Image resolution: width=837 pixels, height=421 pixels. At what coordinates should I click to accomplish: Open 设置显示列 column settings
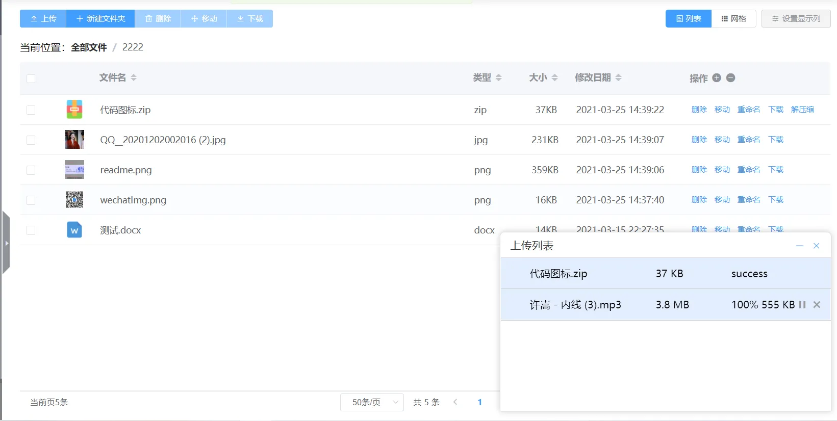[796, 18]
